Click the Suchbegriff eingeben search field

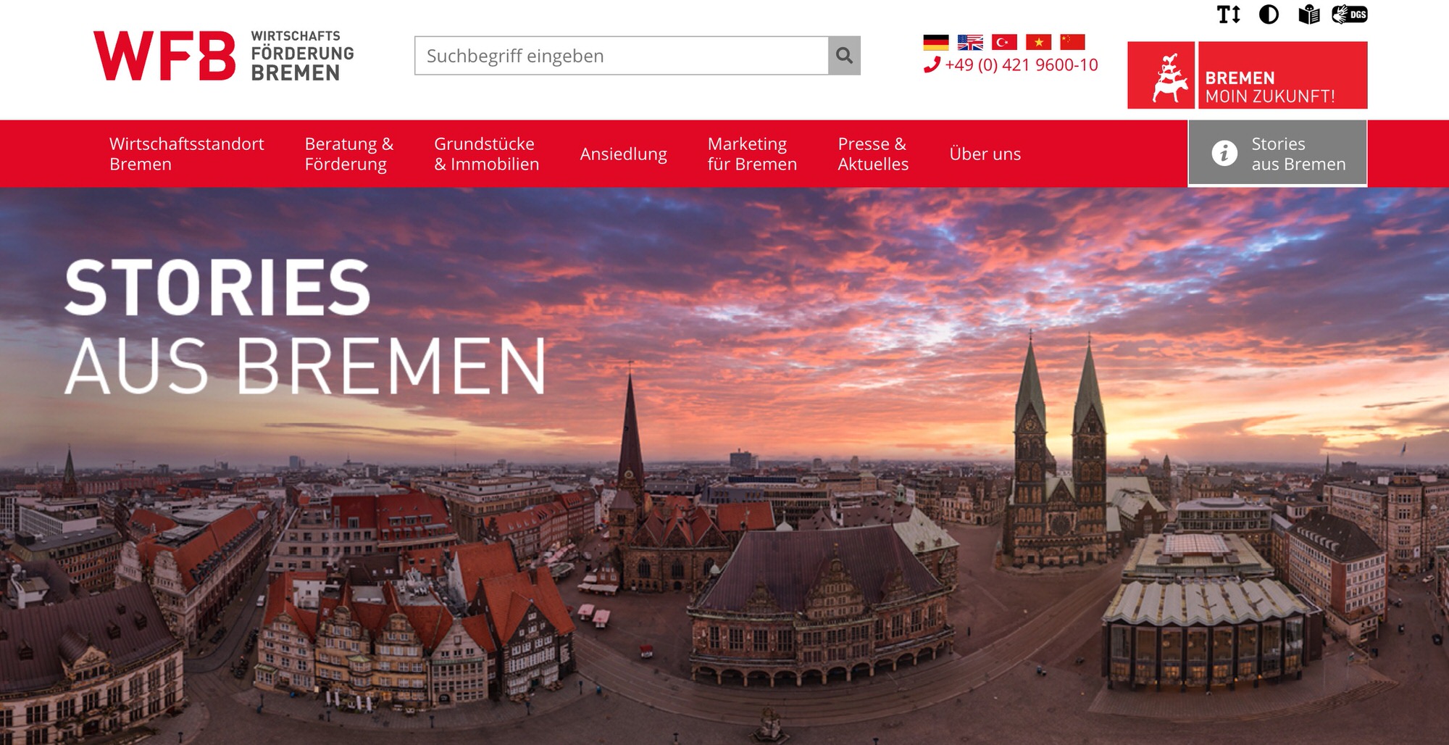[x=616, y=54]
